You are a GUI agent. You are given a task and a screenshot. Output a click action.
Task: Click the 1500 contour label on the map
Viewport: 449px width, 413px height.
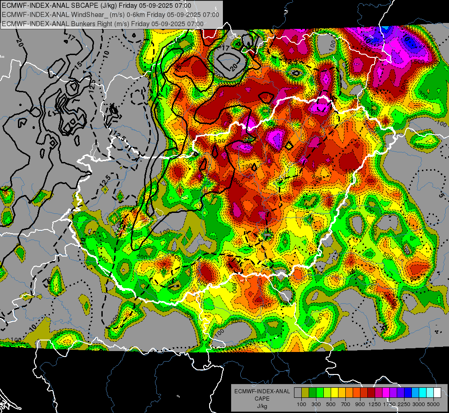(x=416, y=61)
